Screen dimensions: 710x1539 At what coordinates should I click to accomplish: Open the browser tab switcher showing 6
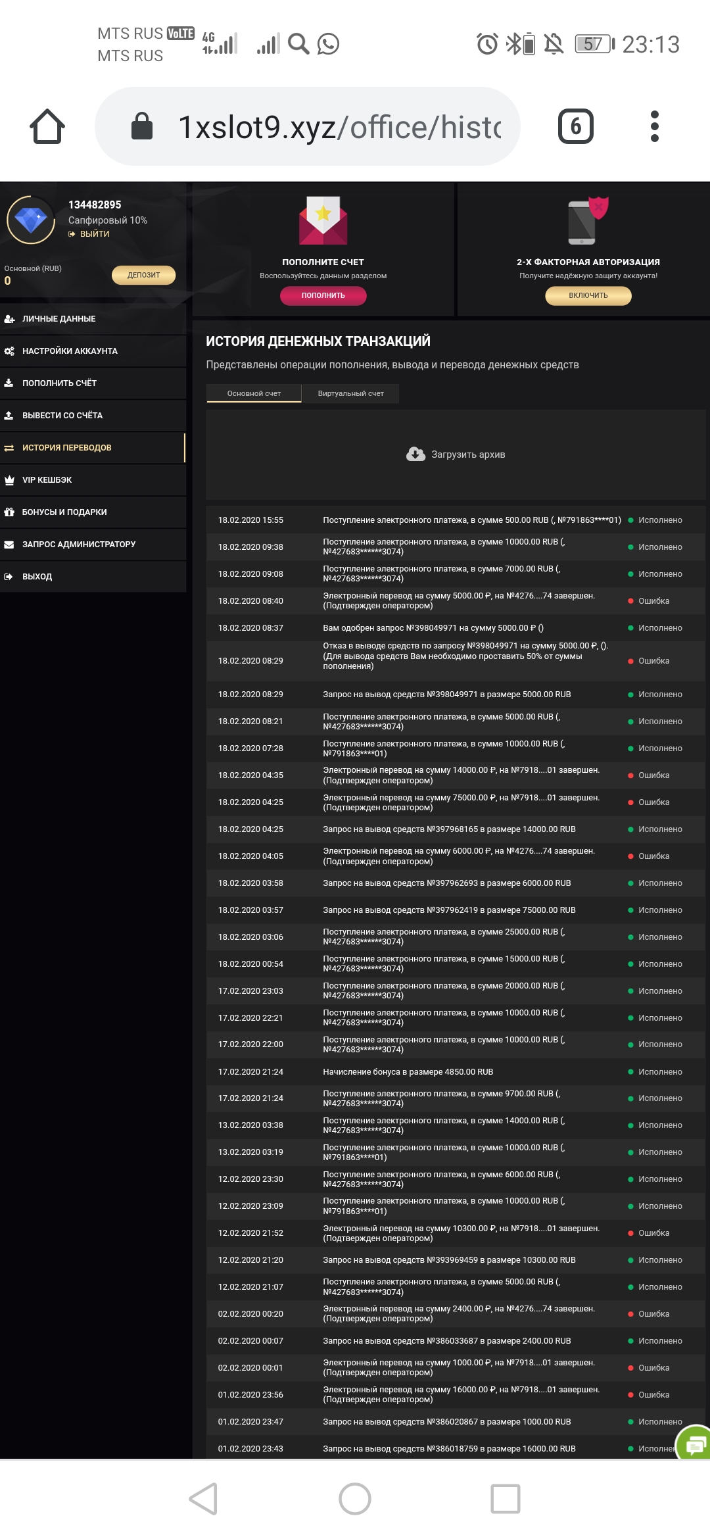click(576, 126)
